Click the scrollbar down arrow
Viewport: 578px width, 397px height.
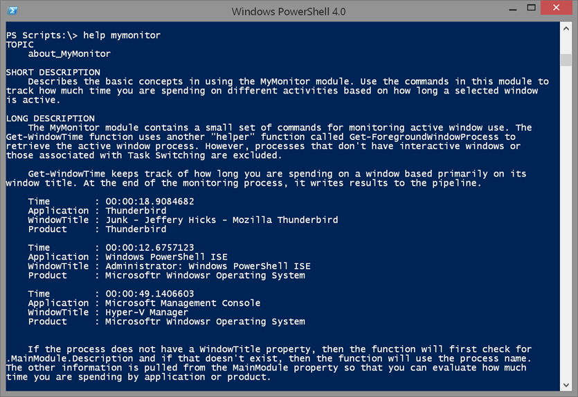coord(566,385)
